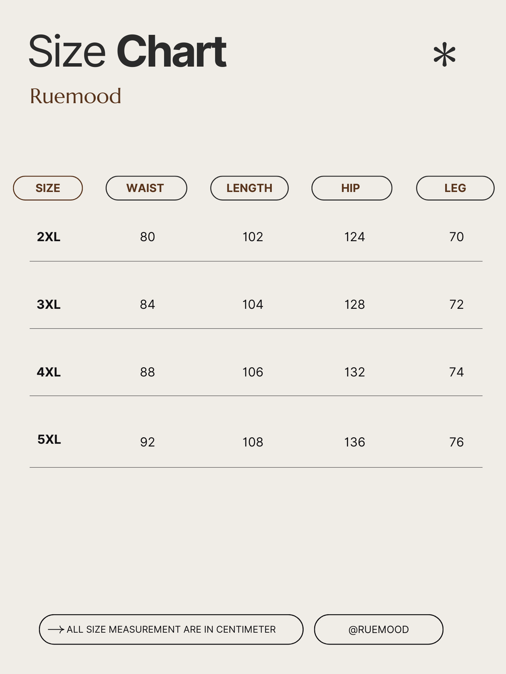The height and width of the screenshot is (674, 506).
Task: Click the asterisk icon at top right
Action: (444, 55)
